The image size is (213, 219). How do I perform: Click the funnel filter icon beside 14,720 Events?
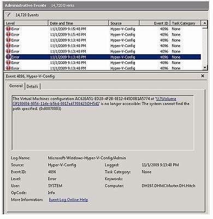tap(8, 15)
